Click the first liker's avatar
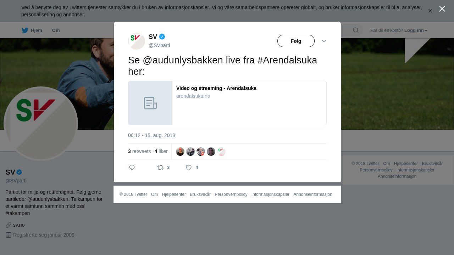 180,152
